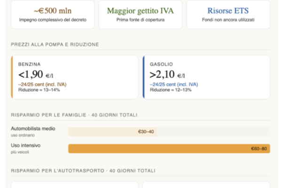Click the 'Prezzi alla pompa e riduzione' heading
The height and width of the screenshot is (188, 282).
click(55, 45)
